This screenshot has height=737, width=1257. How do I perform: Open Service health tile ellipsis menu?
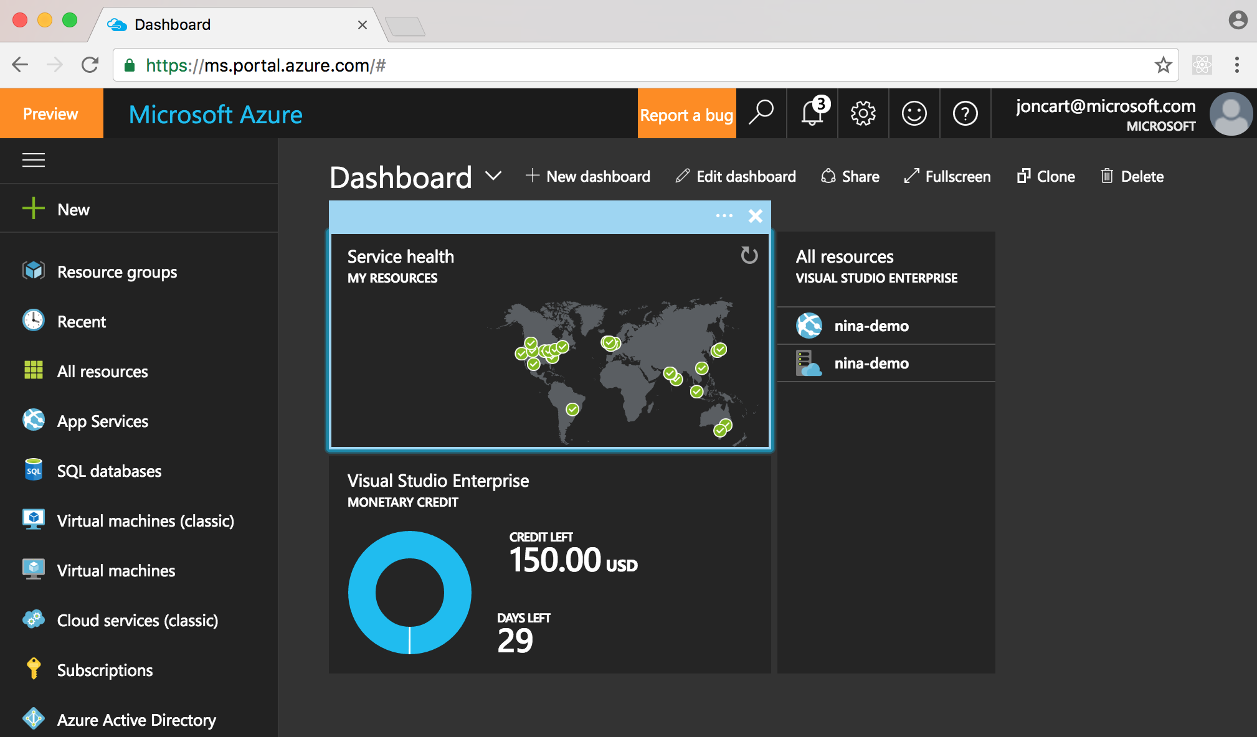point(724,216)
